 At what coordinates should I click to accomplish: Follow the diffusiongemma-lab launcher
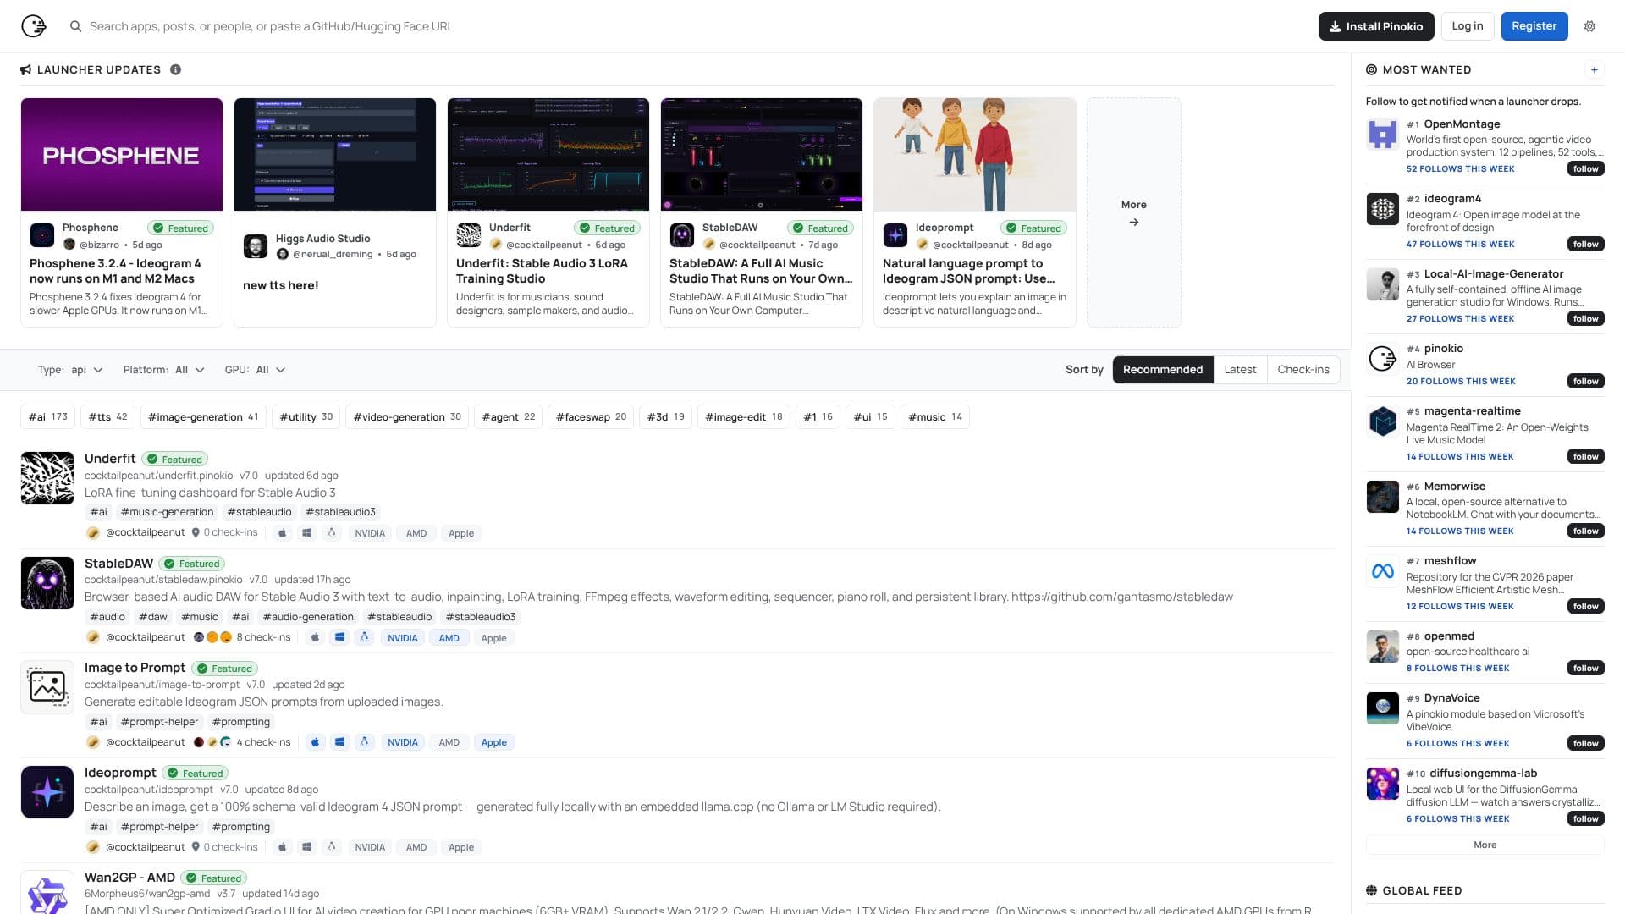coord(1585,818)
